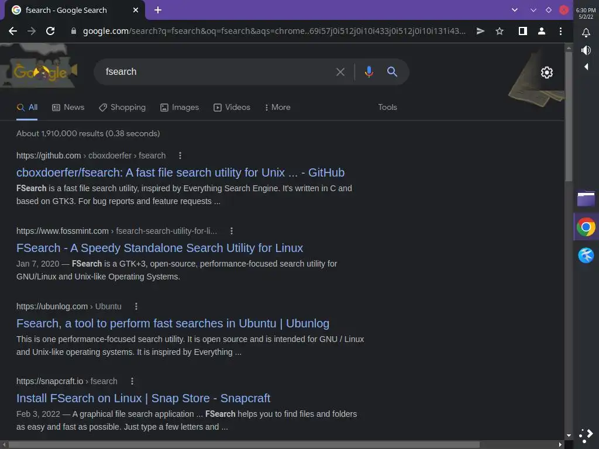Click the address bar URL
This screenshot has width=599, height=449.
click(274, 31)
